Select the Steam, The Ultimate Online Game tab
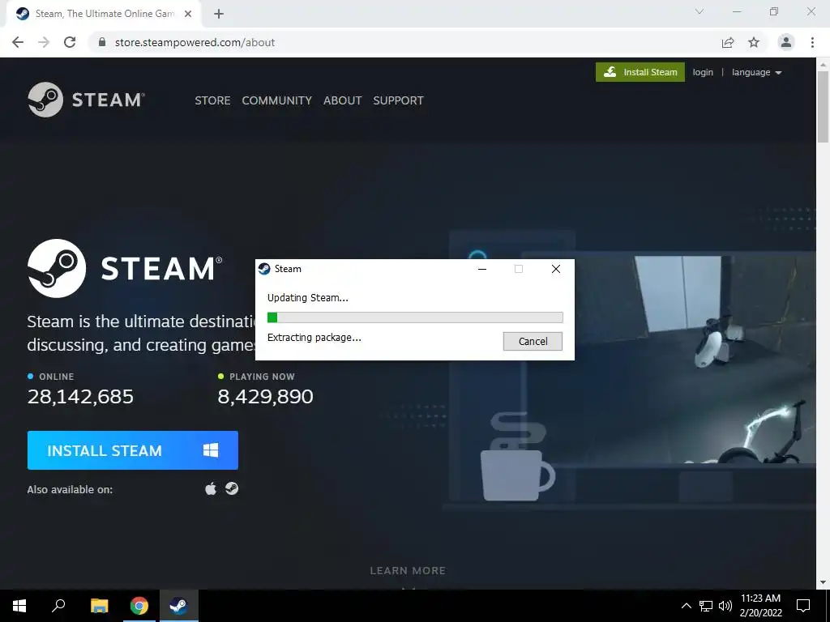 coord(103,14)
